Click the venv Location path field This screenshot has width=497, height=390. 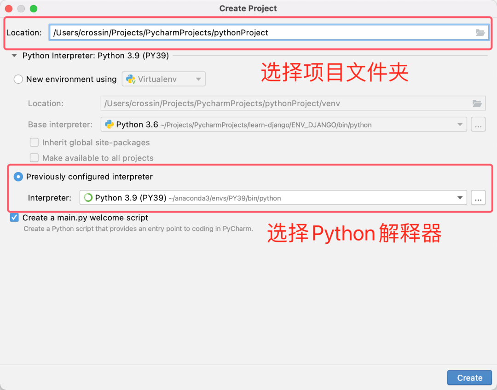(293, 103)
